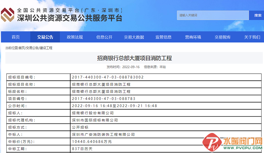The width and height of the screenshot is (264, 153).
Task: Click the 中标价(万元) label cell
Action: (x=38, y=142)
